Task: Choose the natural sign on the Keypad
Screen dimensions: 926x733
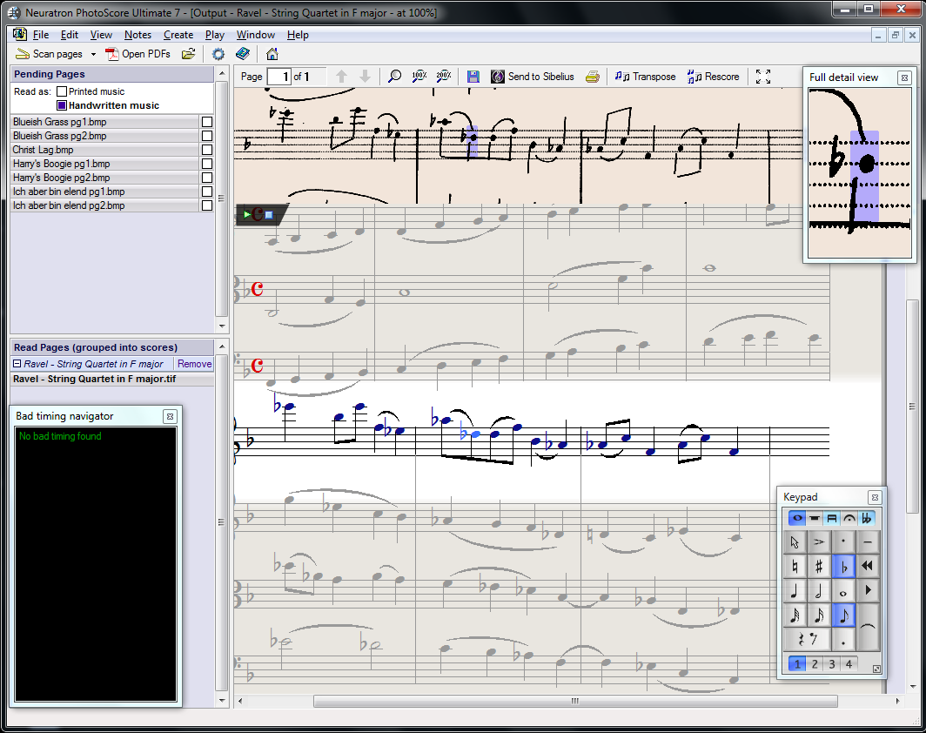Action: (x=795, y=567)
